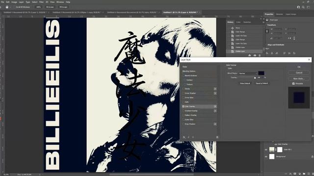The height and width of the screenshot is (176, 314).
Task: Click the Make Default button
Action: tap(245, 83)
